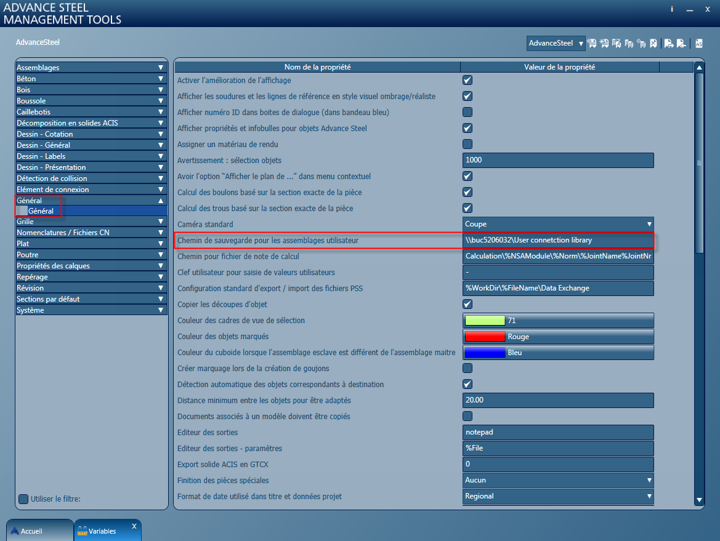The height and width of the screenshot is (541, 720).
Task: Click the Avertissement sélection objets field 1000
Action: pos(558,160)
